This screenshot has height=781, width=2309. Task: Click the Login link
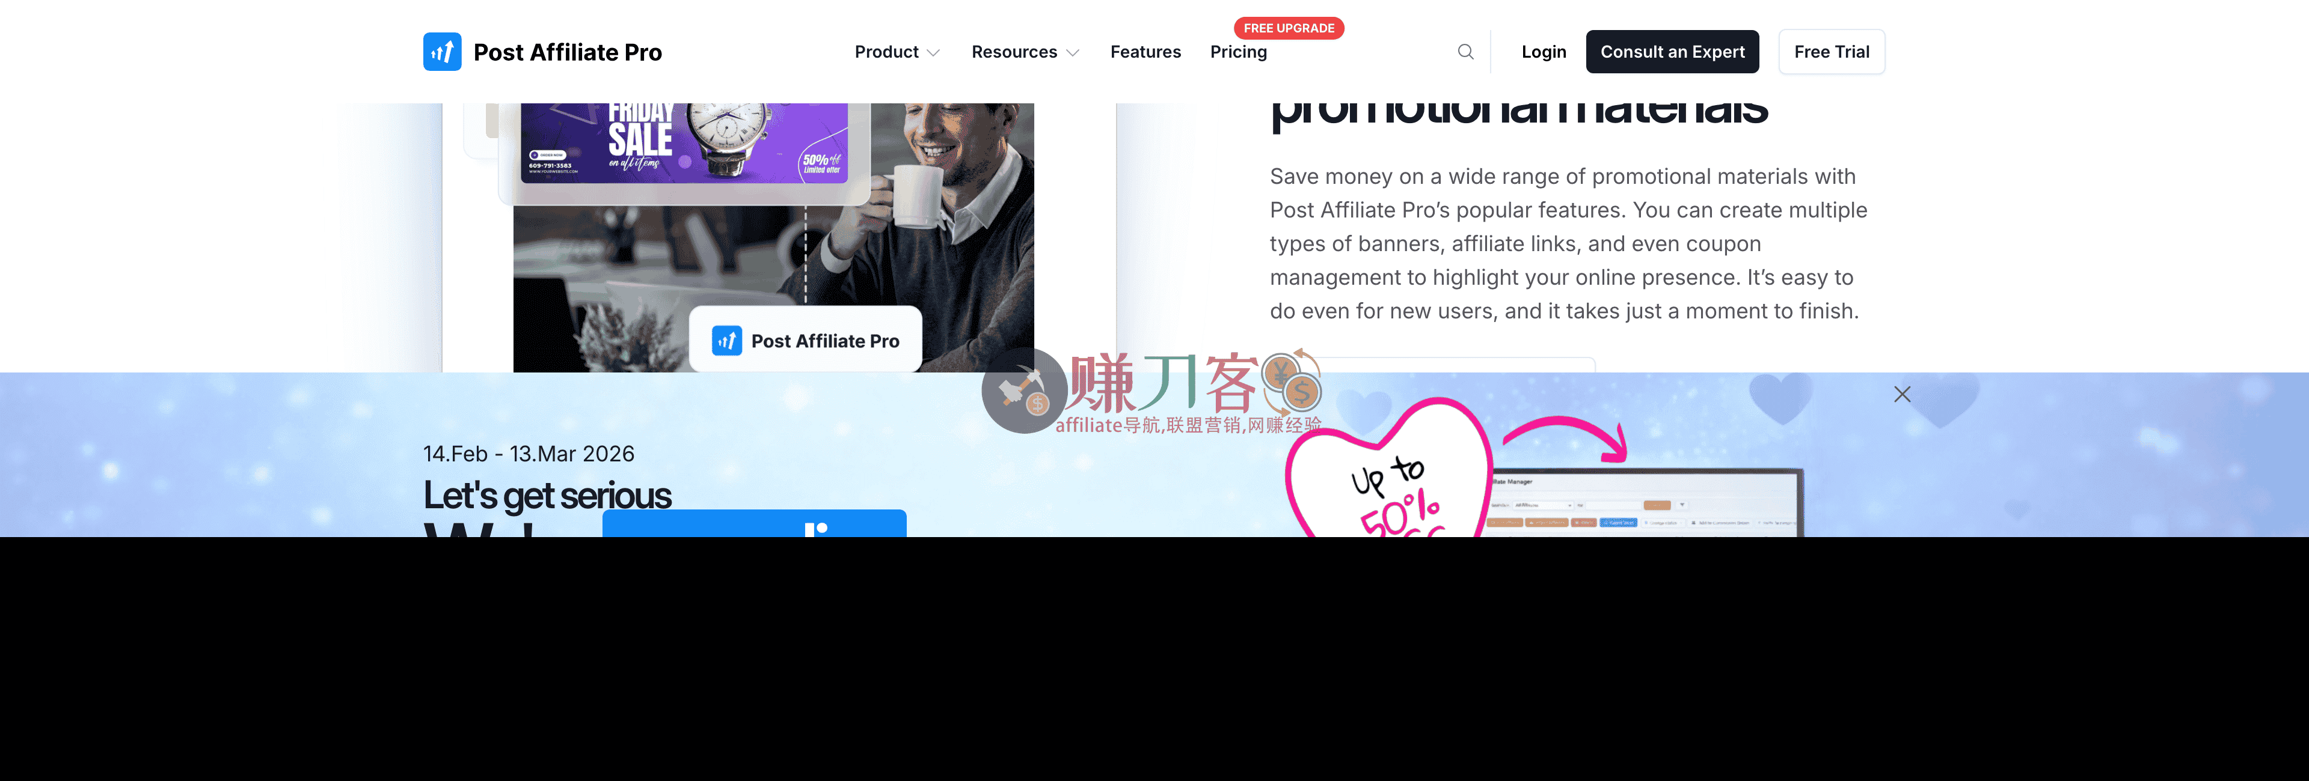1544,51
